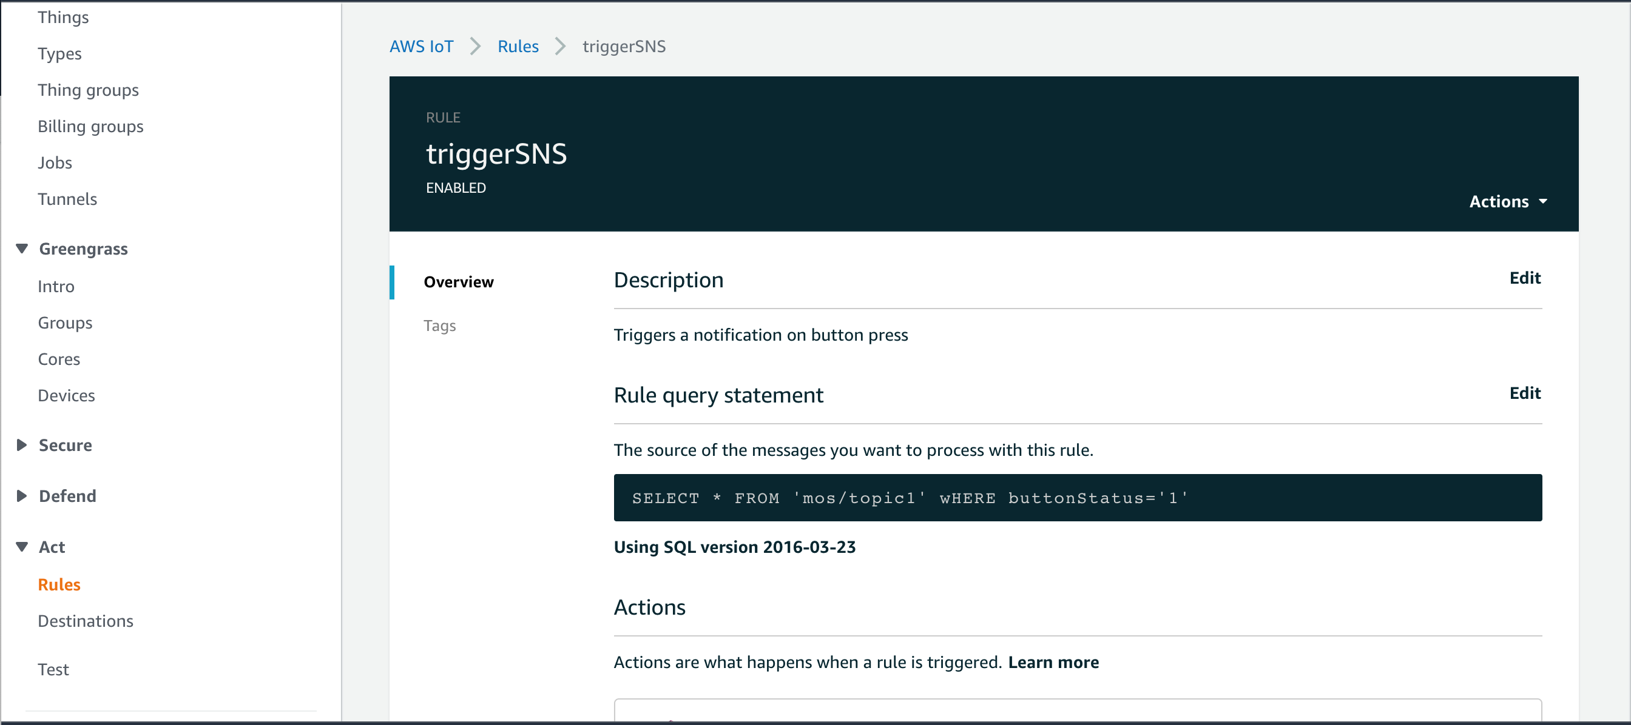Edit the rule Description
Screen dimensions: 1631x725
coord(1525,278)
